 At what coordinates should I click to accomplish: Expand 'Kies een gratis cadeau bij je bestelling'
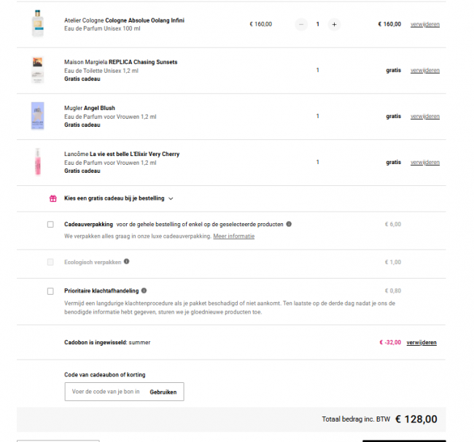coord(118,198)
